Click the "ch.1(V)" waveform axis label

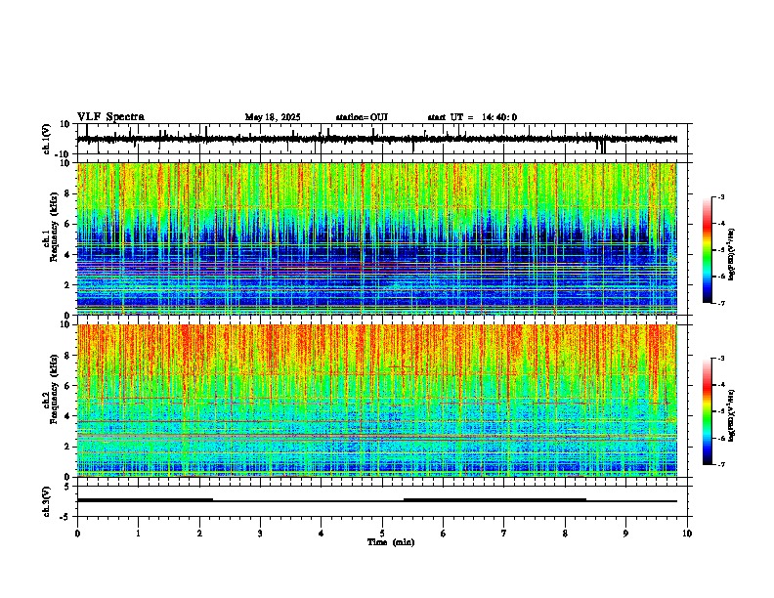coord(47,139)
